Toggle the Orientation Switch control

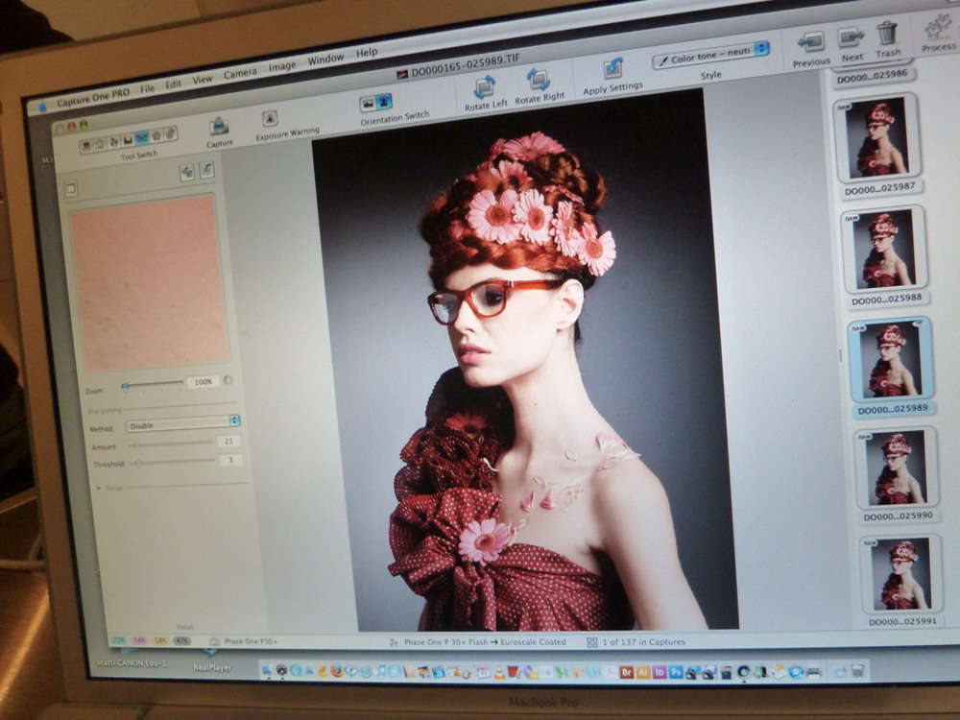point(376,103)
